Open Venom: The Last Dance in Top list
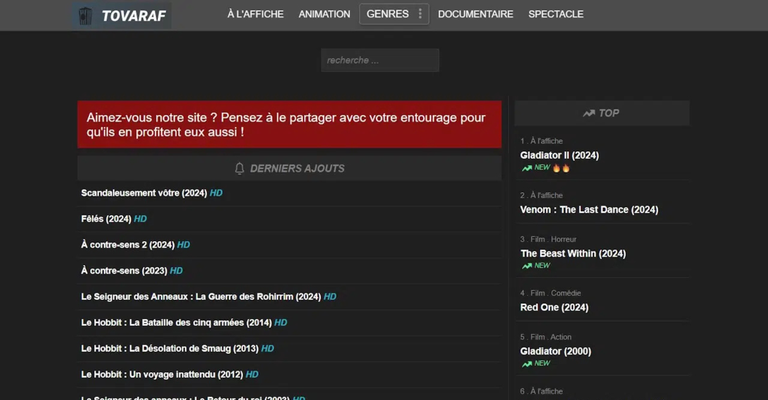The image size is (768, 400). (589, 210)
